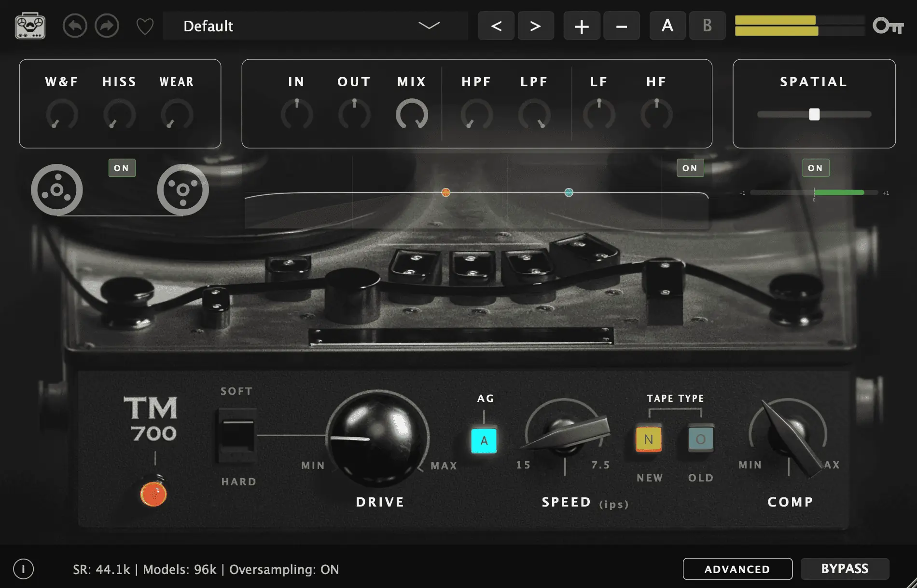Open plugin info via the 'i' icon
Screen dimensions: 917x588
pos(23,569)
